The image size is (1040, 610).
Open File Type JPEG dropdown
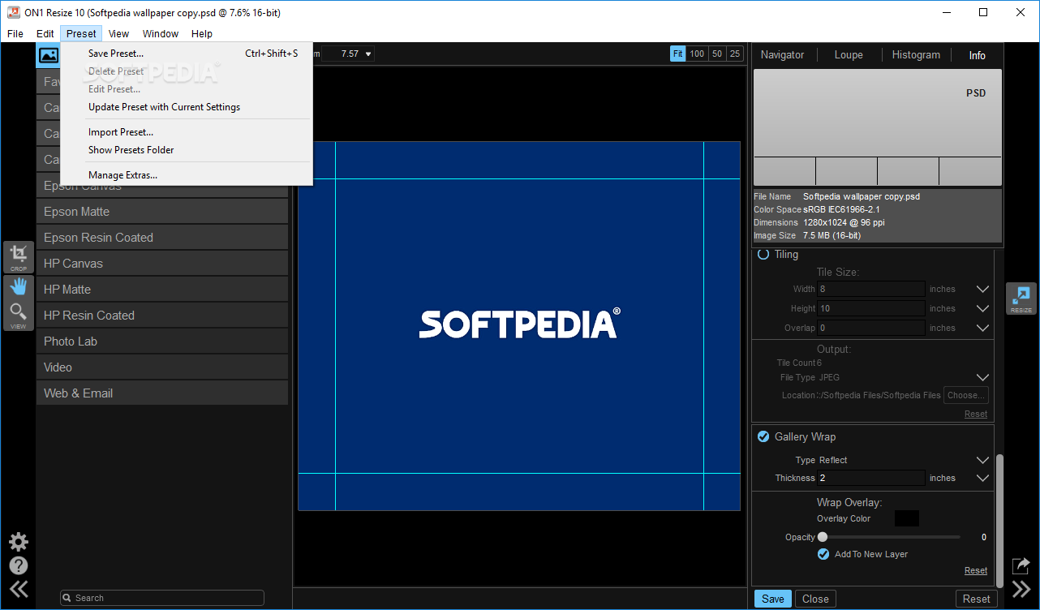click(982, 377)
